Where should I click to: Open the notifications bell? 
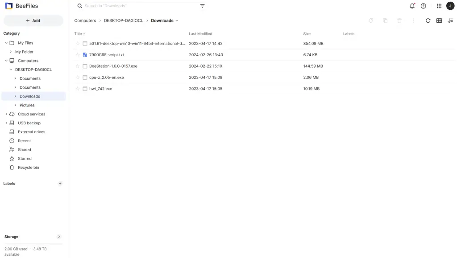click(x=412, y=6)
